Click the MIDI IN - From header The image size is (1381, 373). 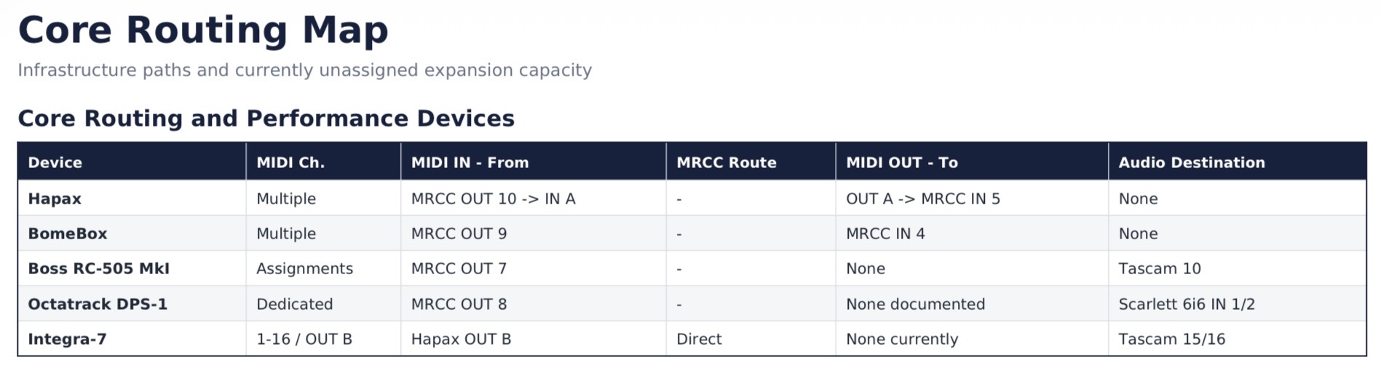[534, 162]
